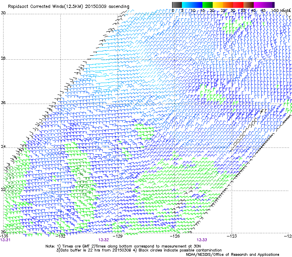Viewport: 292px width, 257px height.
Task: Click the latitude label 30
Action: [x=3, y=13]
